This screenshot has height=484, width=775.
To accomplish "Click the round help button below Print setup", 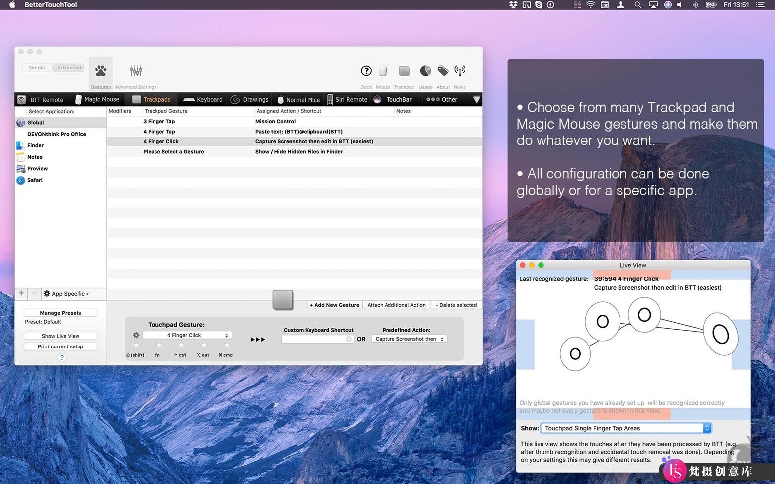I will 62,357.
